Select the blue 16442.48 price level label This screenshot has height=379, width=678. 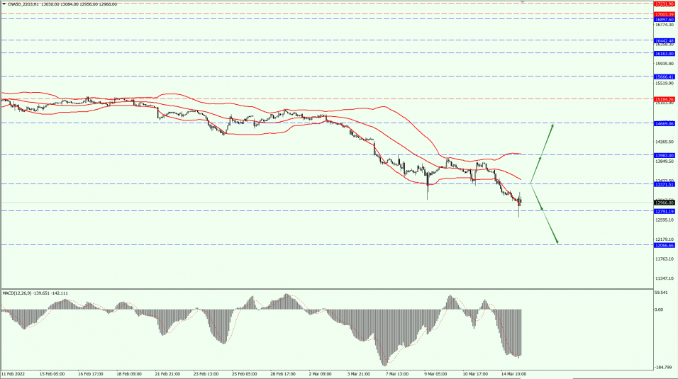click(x=665, y=40)
